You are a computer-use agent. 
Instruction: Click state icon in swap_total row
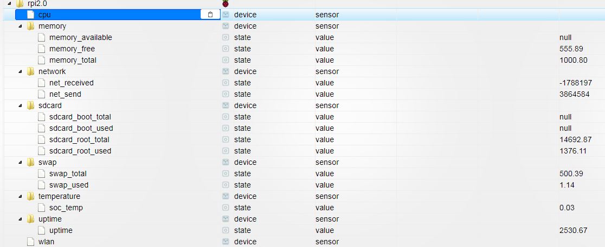click(226, 173)
